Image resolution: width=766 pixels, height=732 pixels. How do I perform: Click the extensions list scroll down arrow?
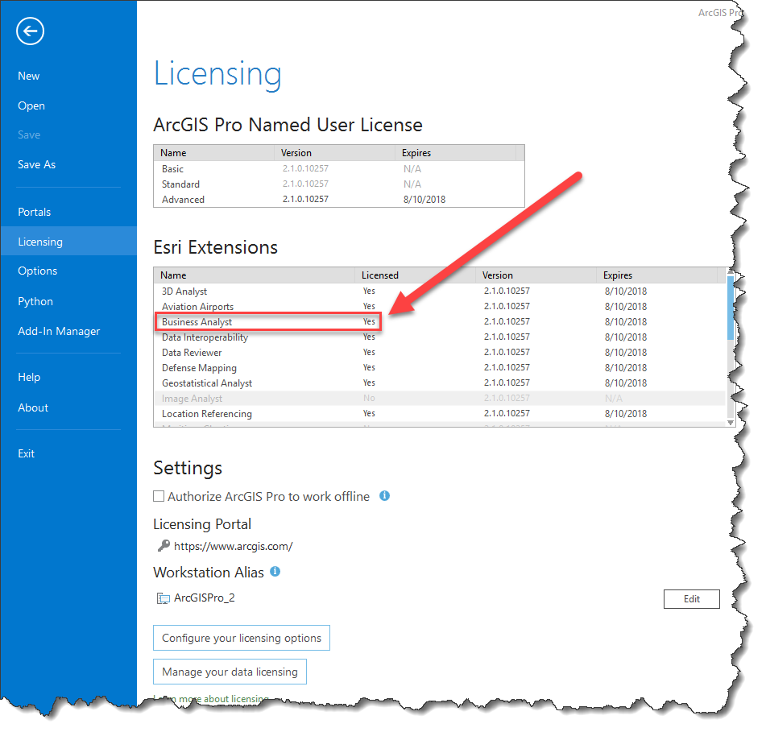click(731, 423)
